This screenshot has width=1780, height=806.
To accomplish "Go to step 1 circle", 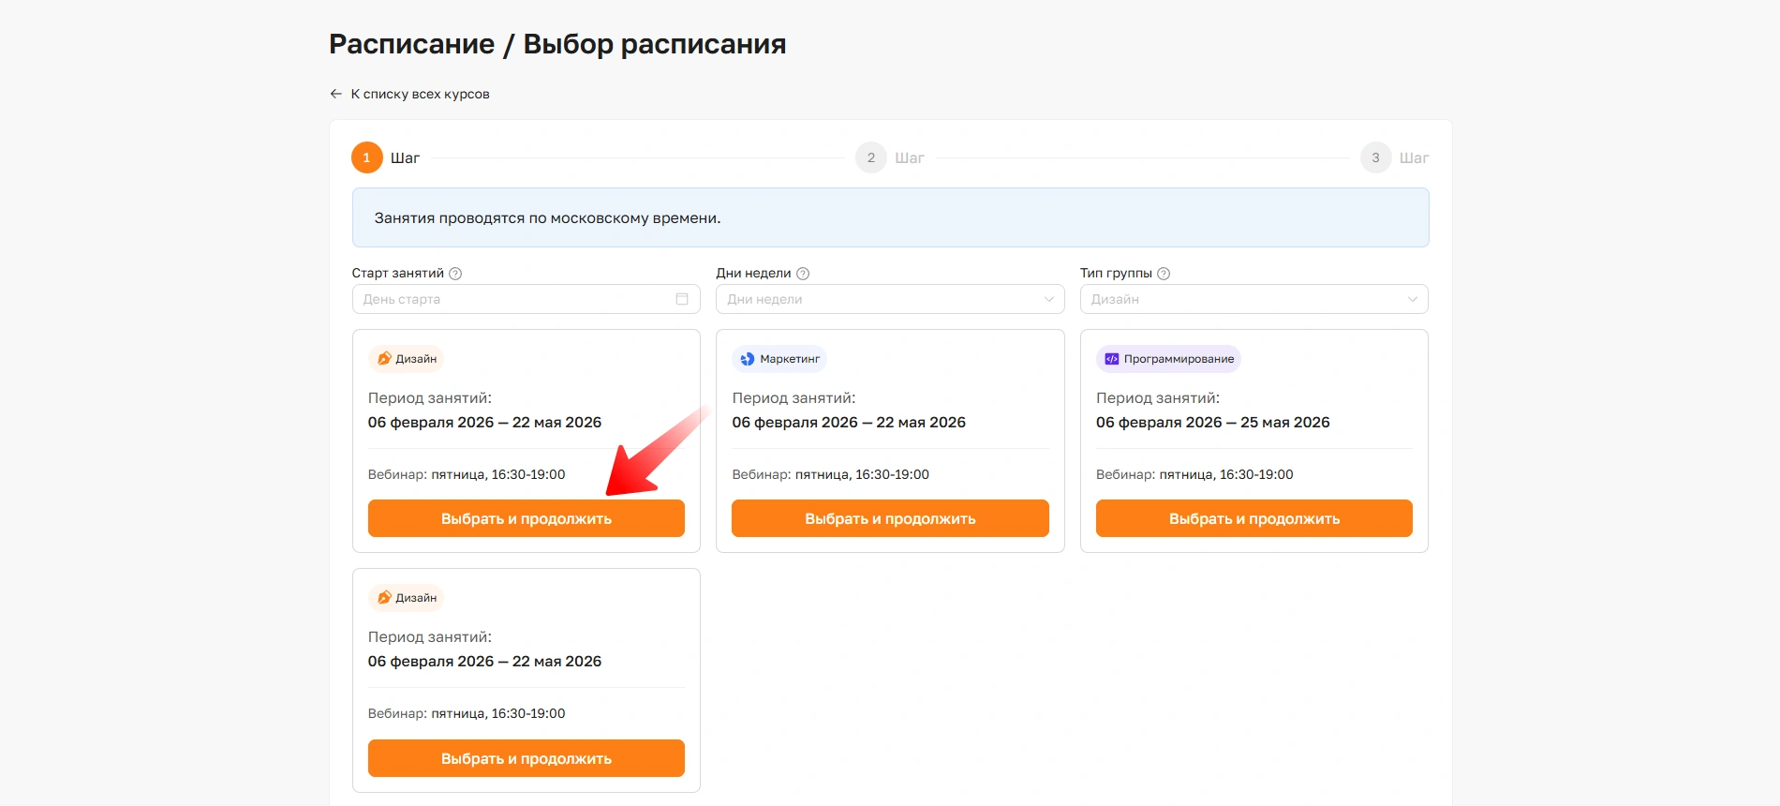I will [x=366, y=157].
